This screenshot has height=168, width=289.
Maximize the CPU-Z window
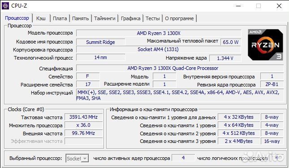point(259,6)
